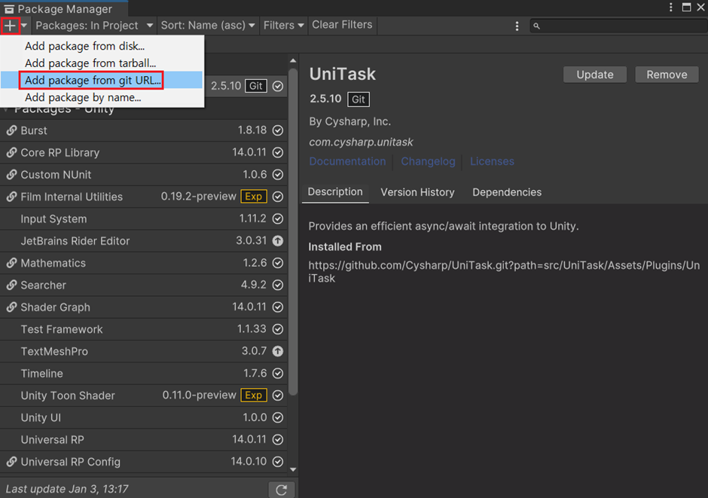Select the Unity UI package
Screen dimensions: 708x498
coord(144,418)
